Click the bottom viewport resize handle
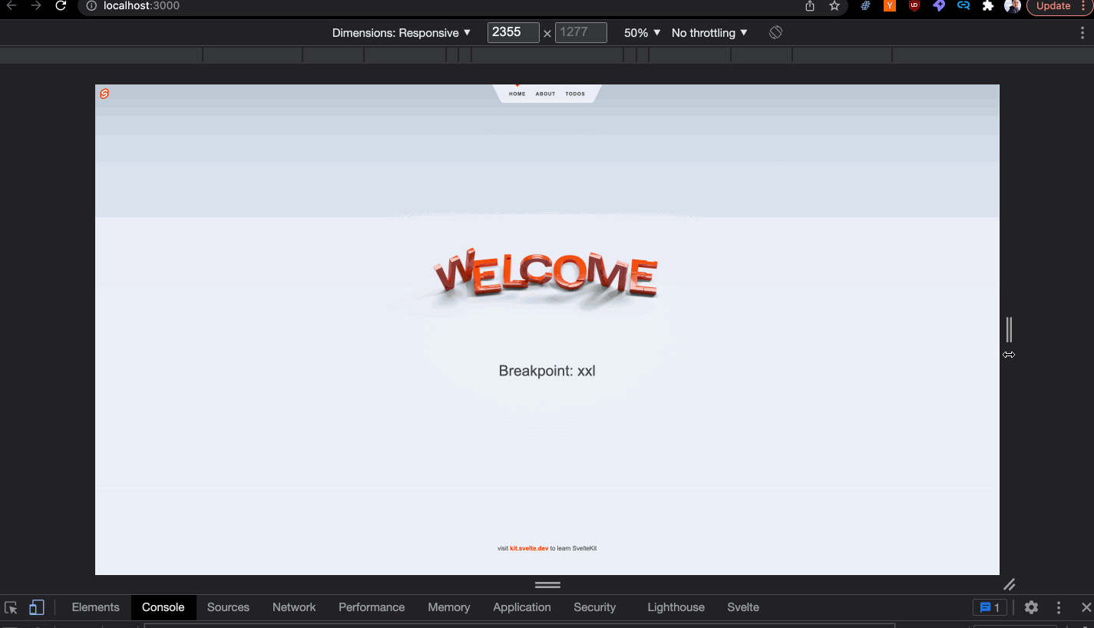This screenshot has width=1094, height=628. 547,584
